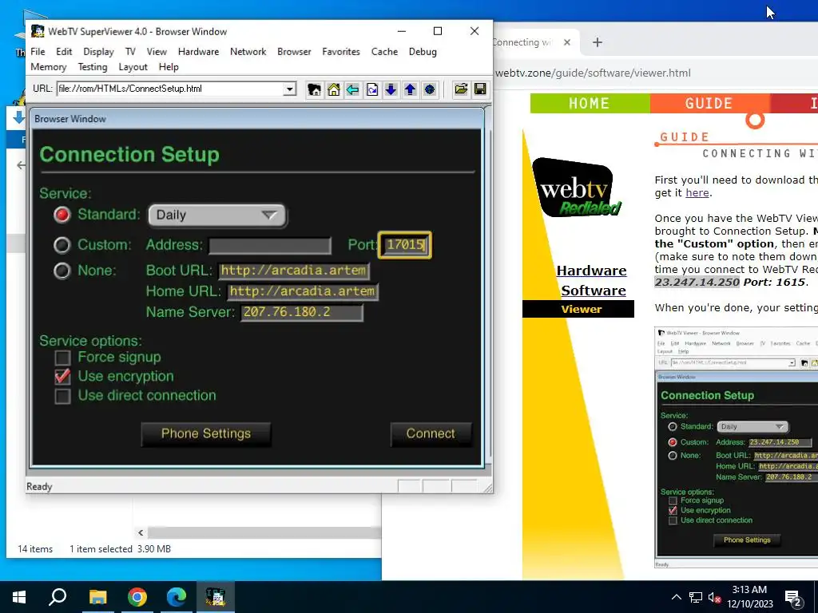This screenshot has width=818, height=613.
Task: Click the Name Server input field
Action: (301, 312)
